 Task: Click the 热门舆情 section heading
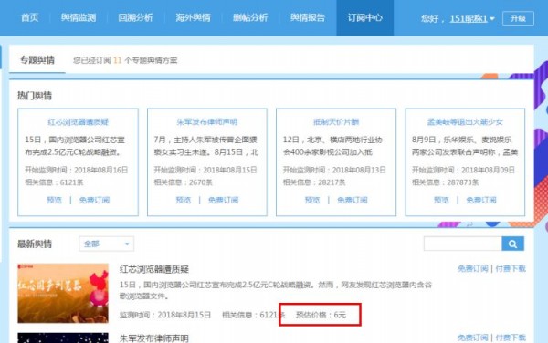(x=35, y=96)
